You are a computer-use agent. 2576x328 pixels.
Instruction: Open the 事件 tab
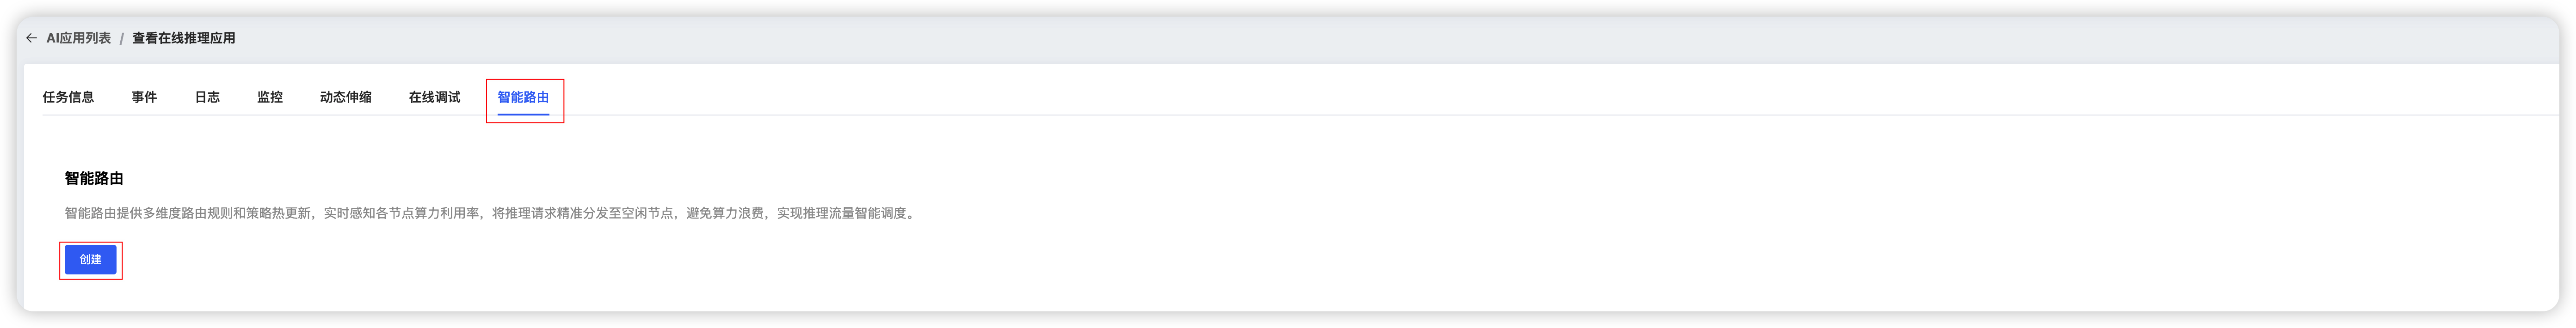coord(144,97)
